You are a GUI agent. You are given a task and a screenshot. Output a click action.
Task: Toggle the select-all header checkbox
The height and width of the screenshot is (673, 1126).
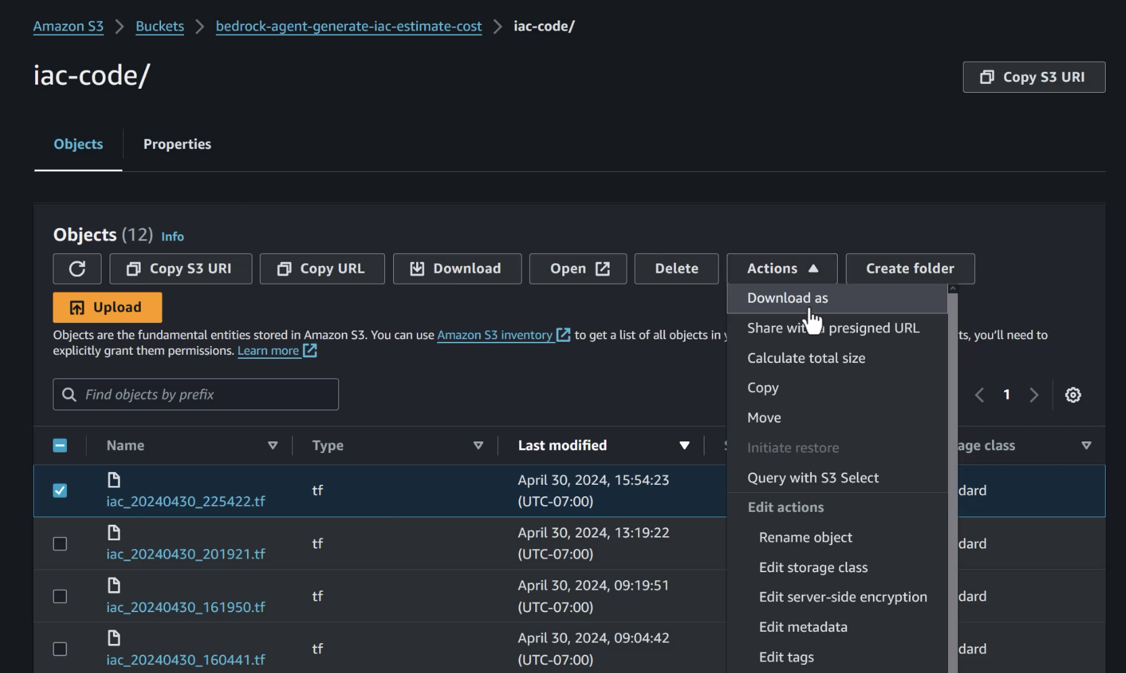tap(60, 446)
